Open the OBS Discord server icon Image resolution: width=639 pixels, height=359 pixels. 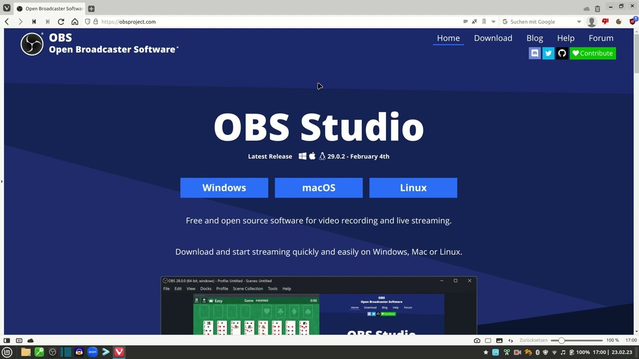[x=535, y=53]
